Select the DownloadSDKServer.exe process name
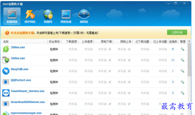Screen dimensions: 195x115 (x=28, y=102)
